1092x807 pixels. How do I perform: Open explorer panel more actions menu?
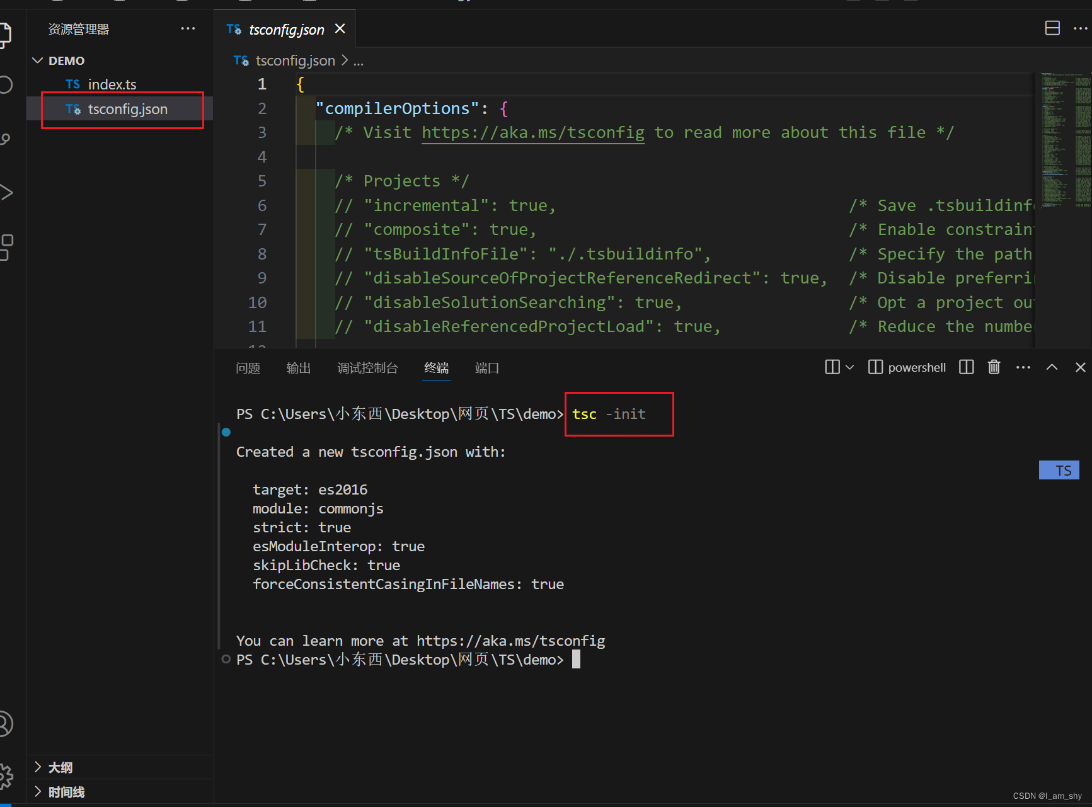(x=188, y=29)
